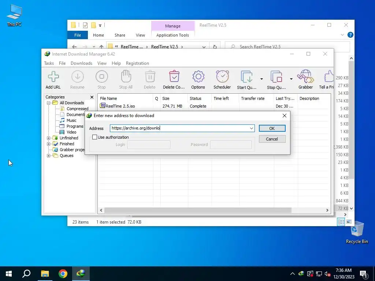Click the Explorer help question mark icon
Image resolution: width=375 pixels, height=281 pixels.
(350, 35)
